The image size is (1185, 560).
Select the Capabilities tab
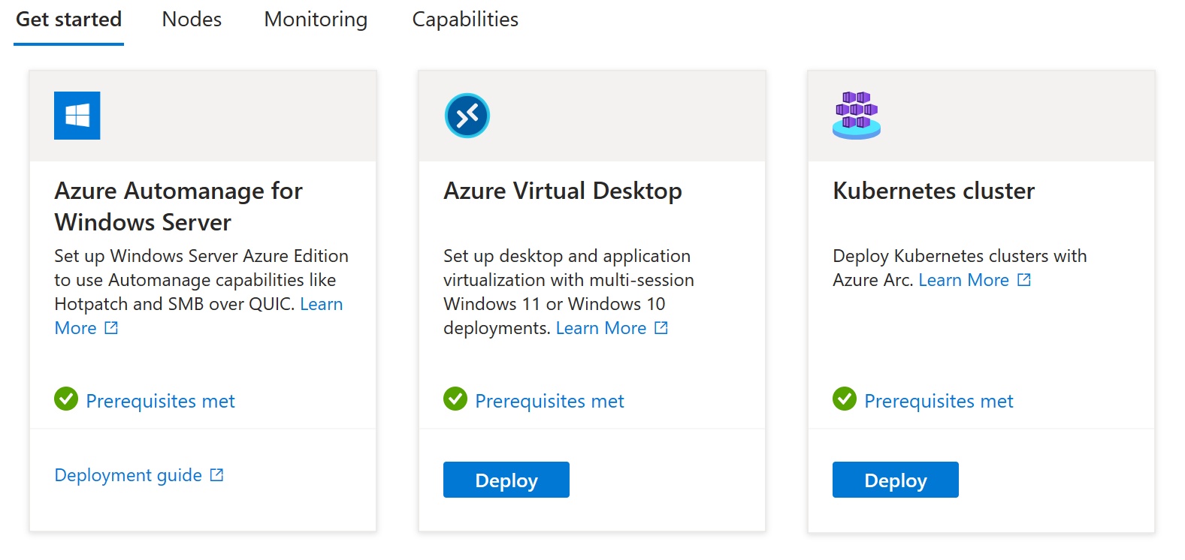pyautogui.click(x=465, y=20)
